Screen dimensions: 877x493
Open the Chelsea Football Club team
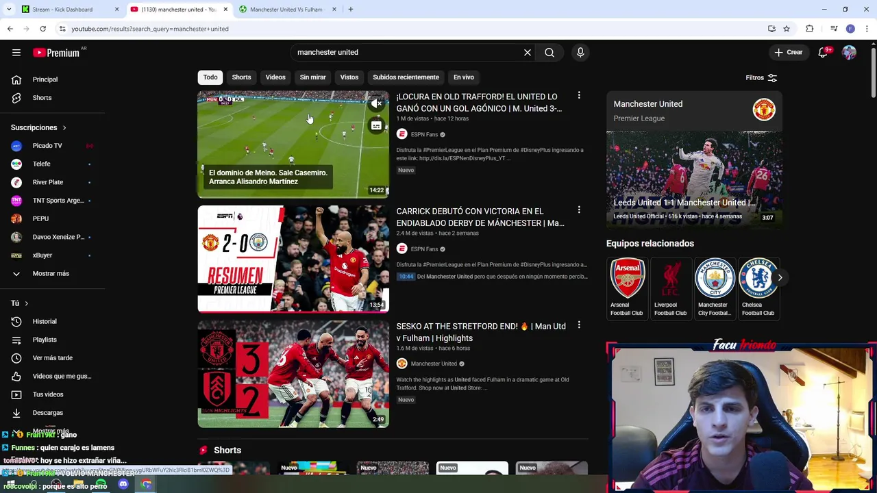[758, 288]
